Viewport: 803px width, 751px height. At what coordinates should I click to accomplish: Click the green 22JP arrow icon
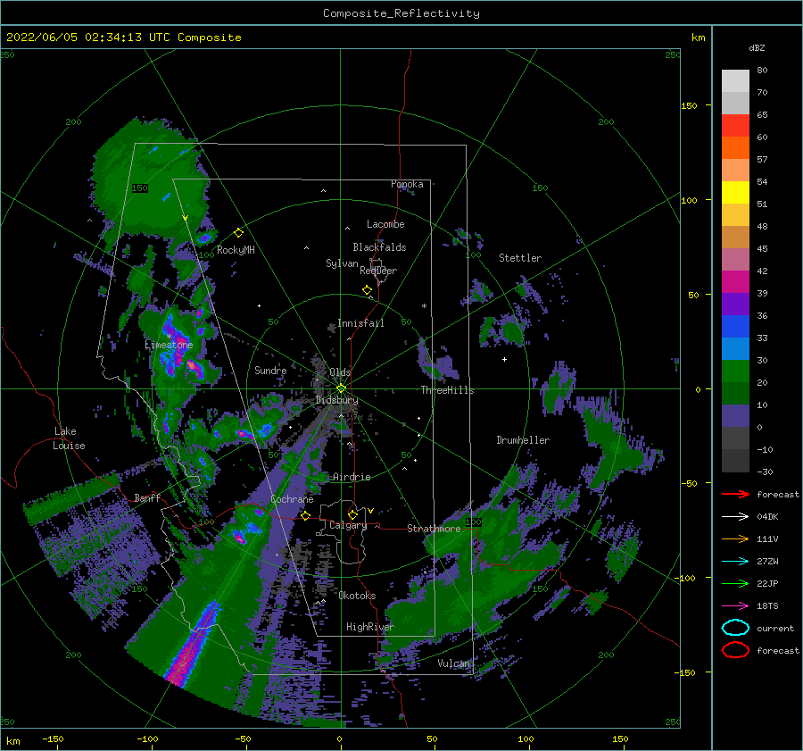pyautogui.click(x=735, y=583)
